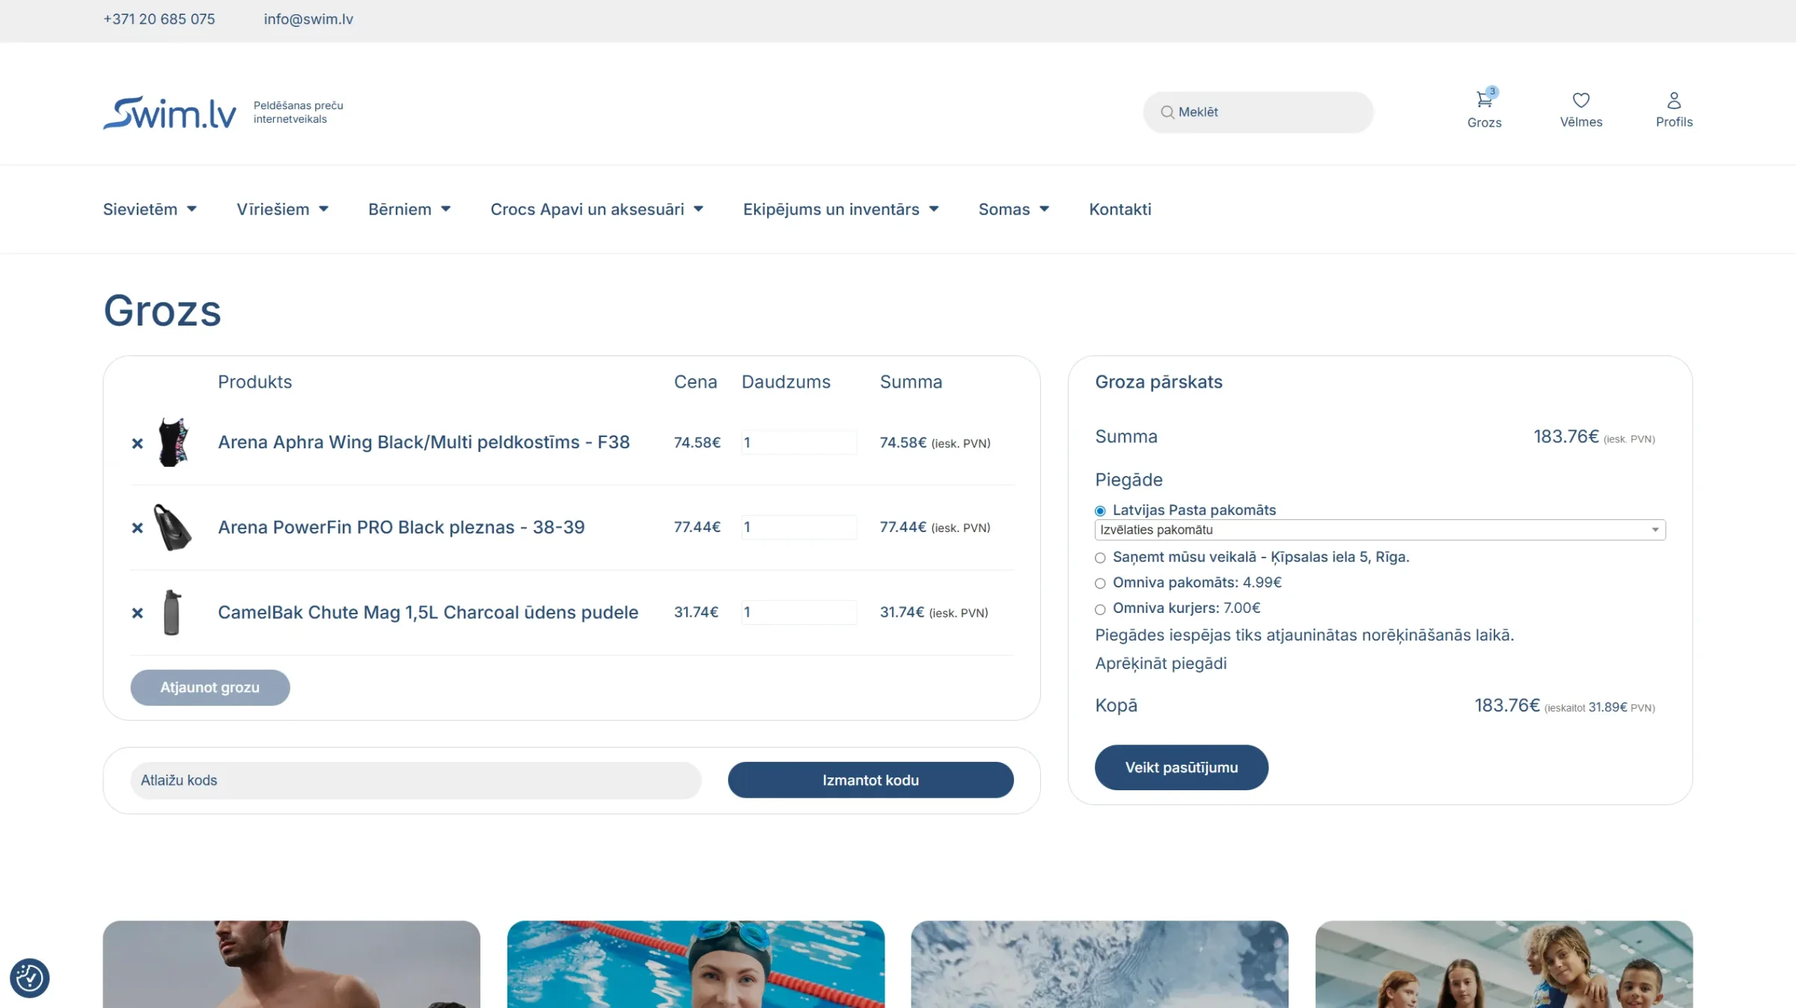Expand Ekipējums un inventārs menu
The image size is (1796, 1008).
tap(840, 210)
